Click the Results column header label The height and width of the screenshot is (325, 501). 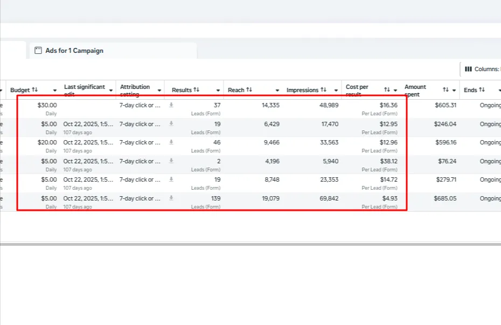(x=182, y=90)
